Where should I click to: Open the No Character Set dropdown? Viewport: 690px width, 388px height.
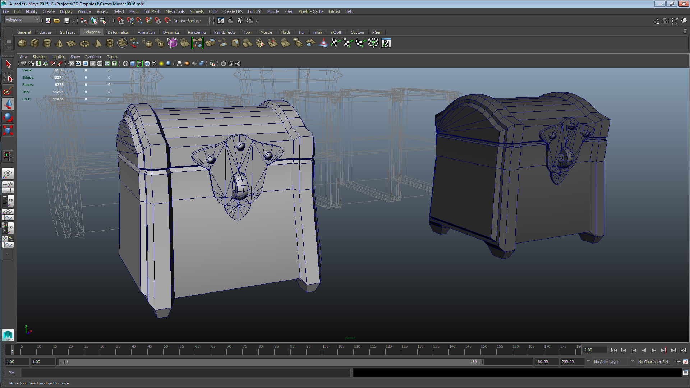[x=653, y=362]
